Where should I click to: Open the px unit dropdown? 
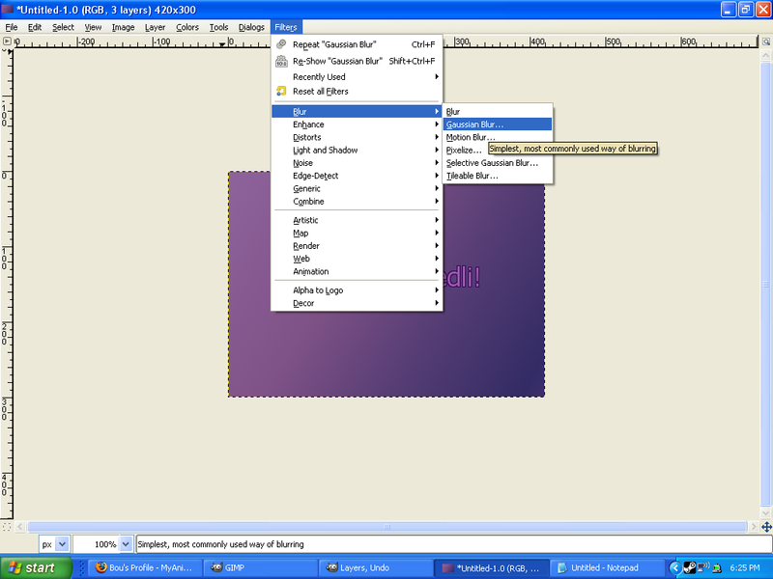tap(62, 544)
